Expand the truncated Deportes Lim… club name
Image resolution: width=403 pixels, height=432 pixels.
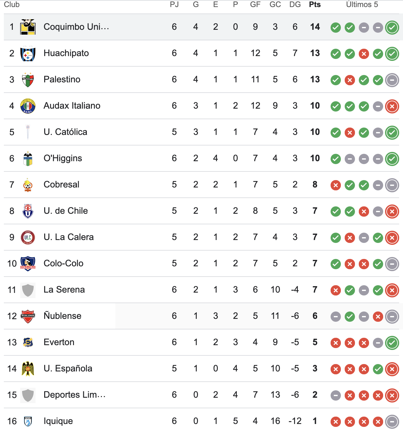75,395
